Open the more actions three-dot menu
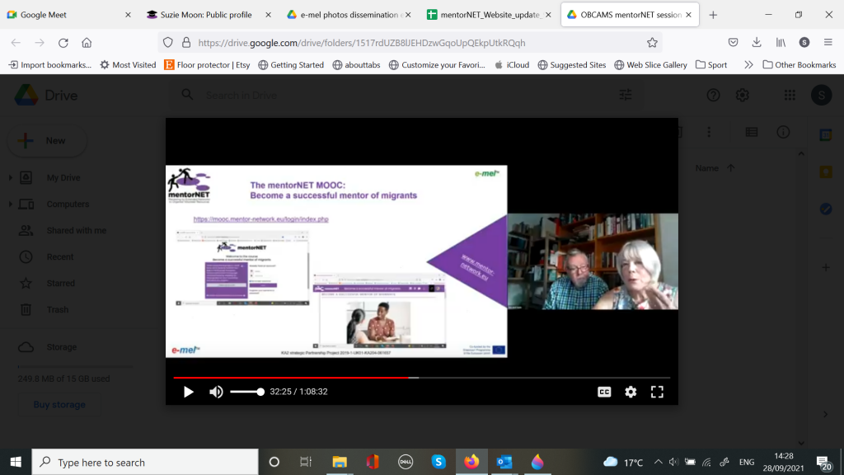 click(x=709, y=132)
